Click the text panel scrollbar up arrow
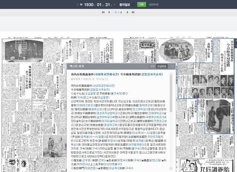The width and height of the screenshot is (237, 172). coord(171,74)
